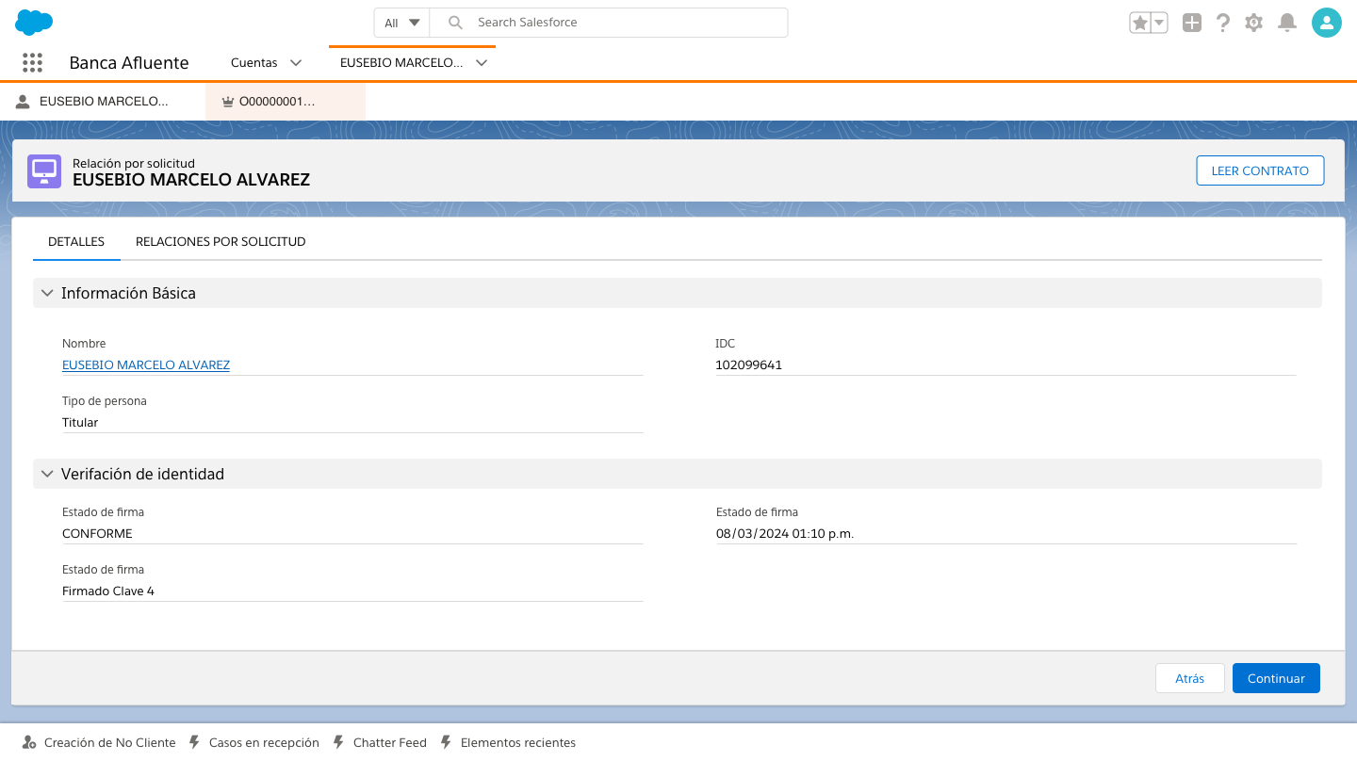Click the person icon on EUSEBIO subtab
The height and width of the screenshot is (761, 1357).
point(23,101)
